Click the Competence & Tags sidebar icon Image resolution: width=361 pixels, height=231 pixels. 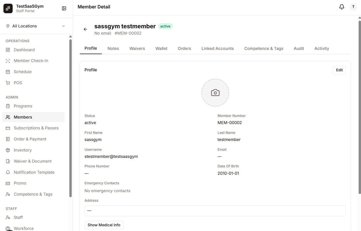click(x=8, y=194)
